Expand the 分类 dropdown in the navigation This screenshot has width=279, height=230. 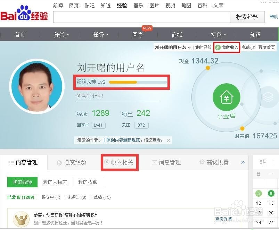point(61,34)
